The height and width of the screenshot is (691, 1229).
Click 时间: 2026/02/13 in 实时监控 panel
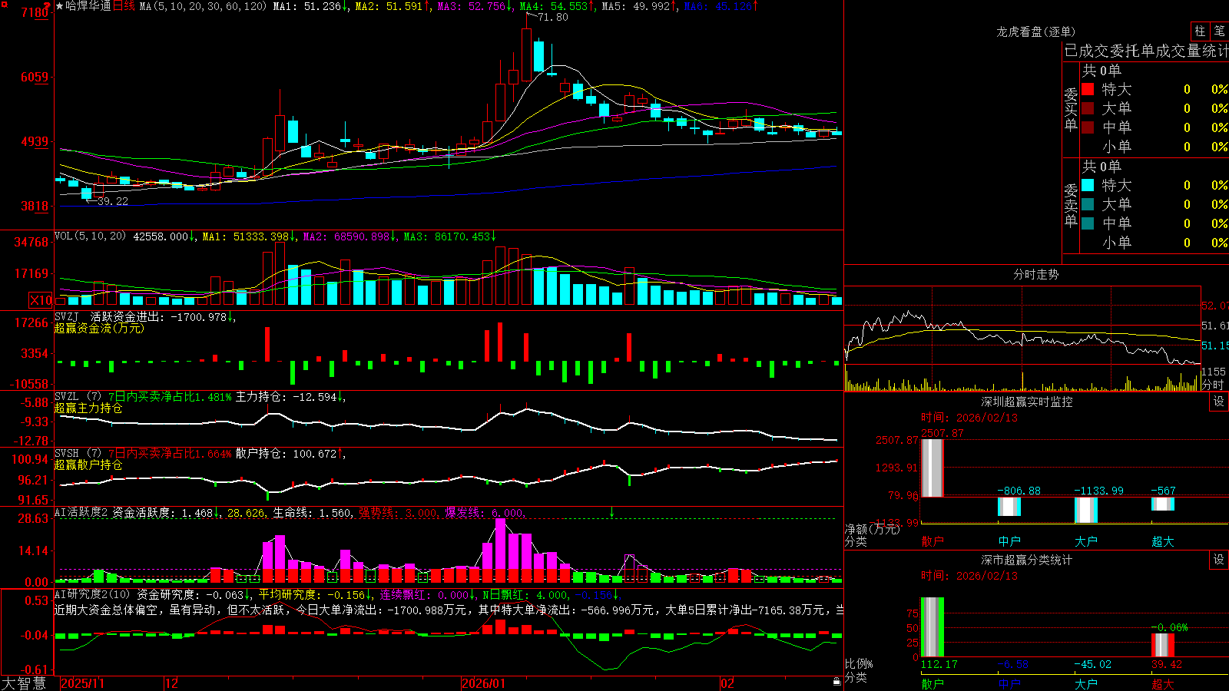pyautogui.click(x=969, y=418)
